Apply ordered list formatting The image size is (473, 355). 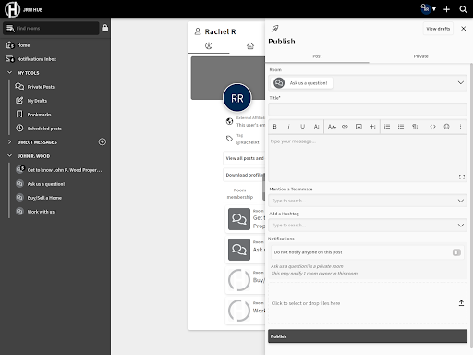387,127
